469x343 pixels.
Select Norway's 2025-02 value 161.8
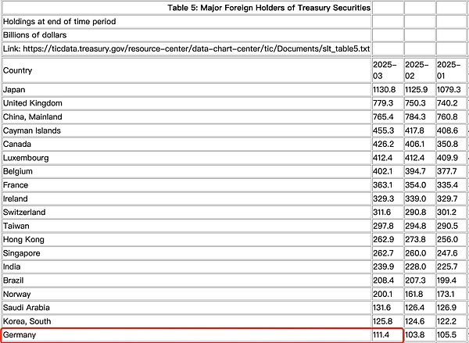point(417,294)
